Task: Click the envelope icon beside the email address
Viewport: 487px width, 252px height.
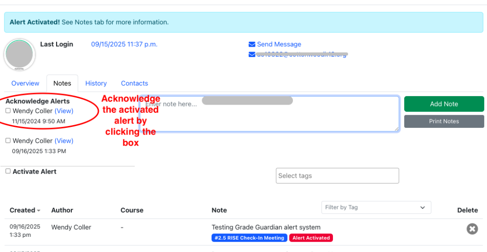Action: (252, 55)
